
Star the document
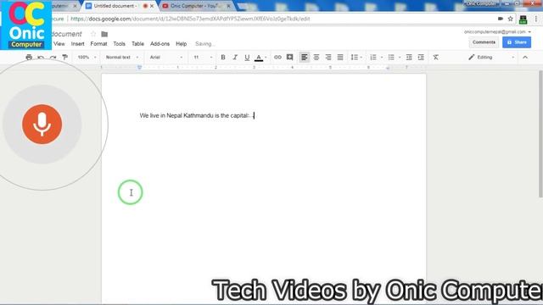tap(93, 34)
